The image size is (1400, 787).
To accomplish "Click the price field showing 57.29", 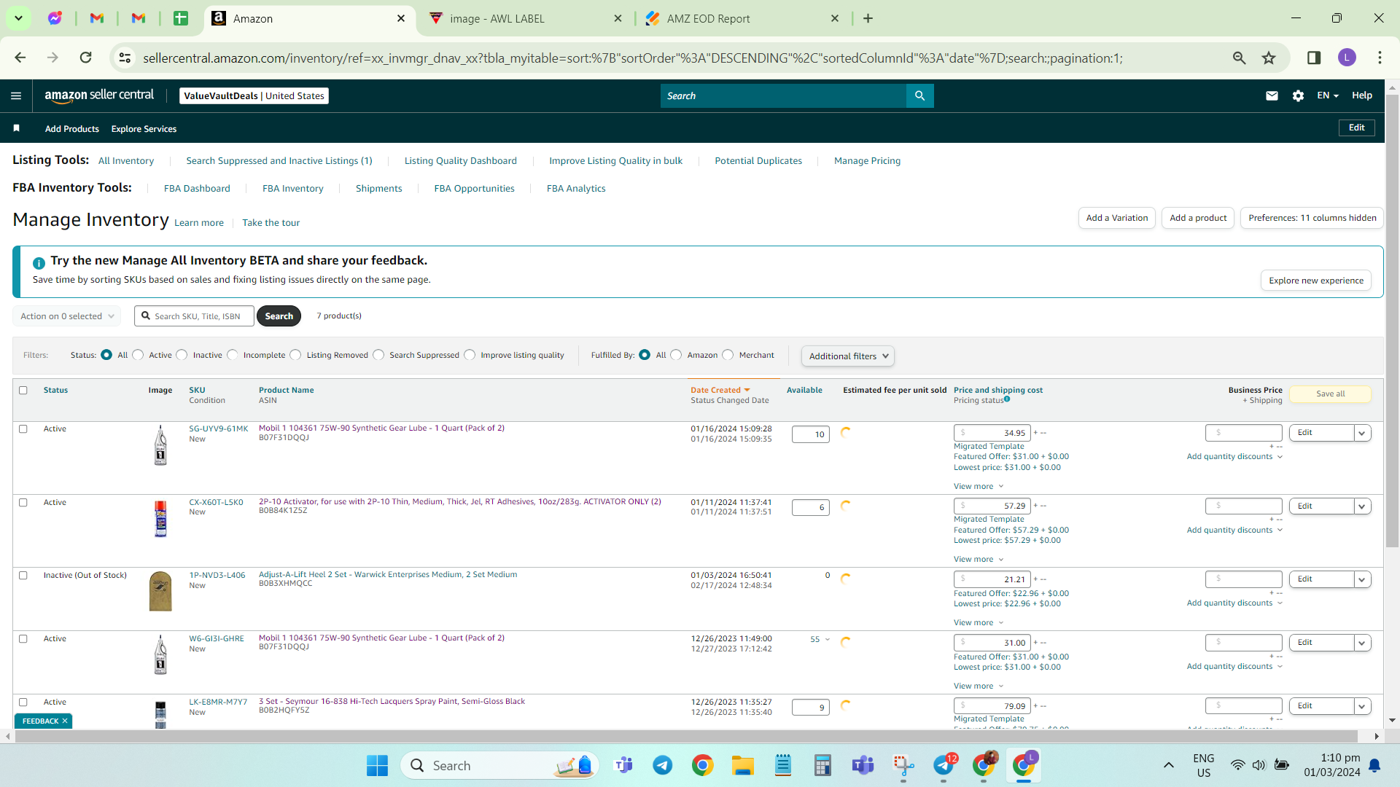I will [x=992, y=506].
